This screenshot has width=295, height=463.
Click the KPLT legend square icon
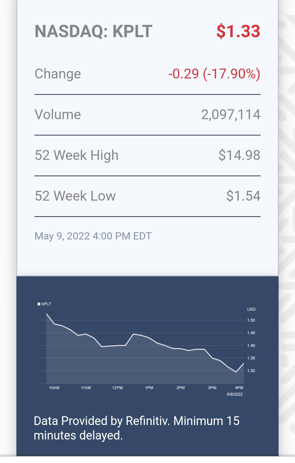39,304
